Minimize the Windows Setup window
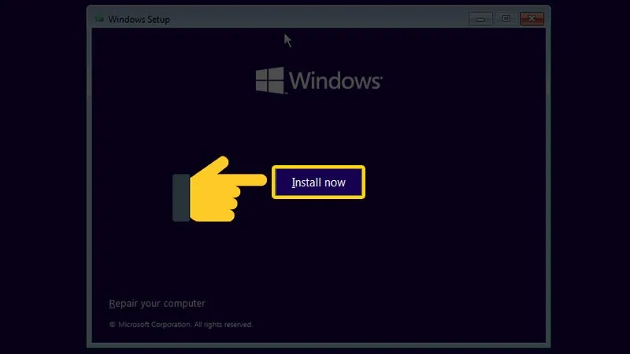This screenshot has width=630, height=354. pos(480,18)
